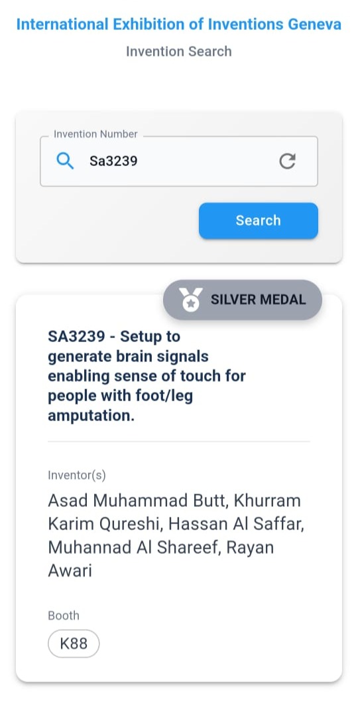
Task: Click the magnifier search icon
Action: pos(64,161)
